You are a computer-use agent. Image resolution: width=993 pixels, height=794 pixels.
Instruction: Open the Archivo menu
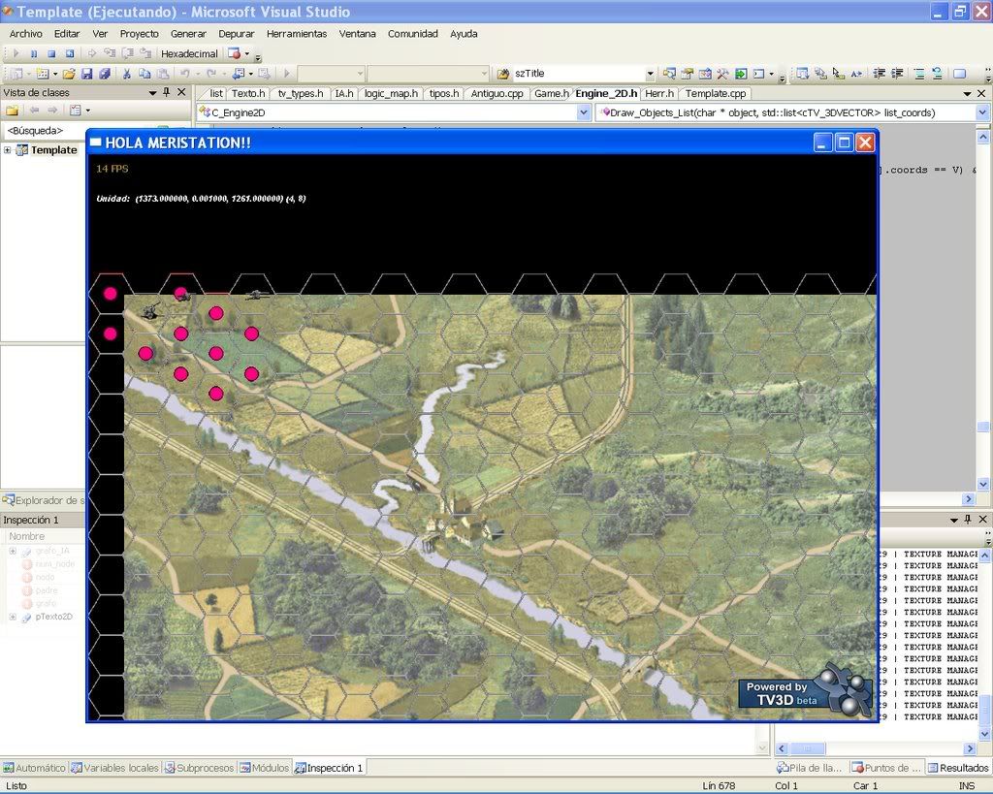26,34
